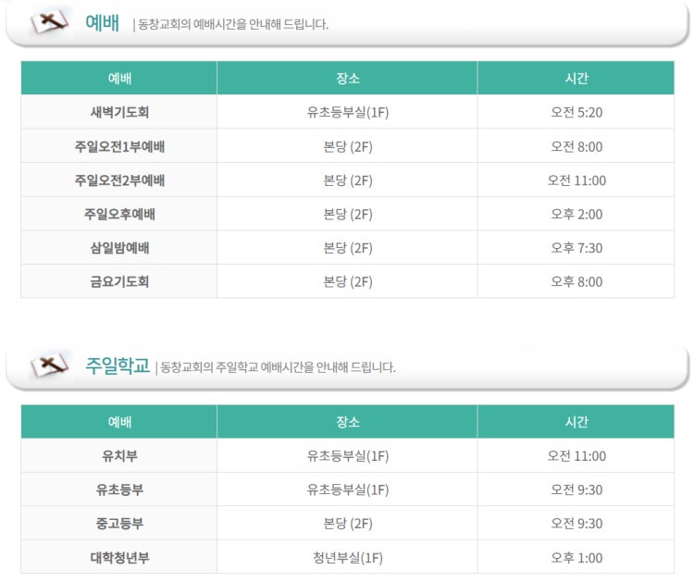Click 주일오전1부예배 place cell 본당 (2F)

(348, 146)
